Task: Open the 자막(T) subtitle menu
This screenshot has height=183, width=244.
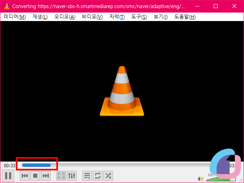Action: click(117, 17)
